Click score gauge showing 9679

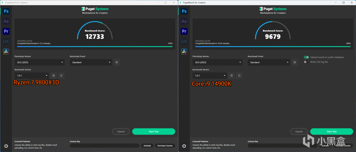click(273, 30)
